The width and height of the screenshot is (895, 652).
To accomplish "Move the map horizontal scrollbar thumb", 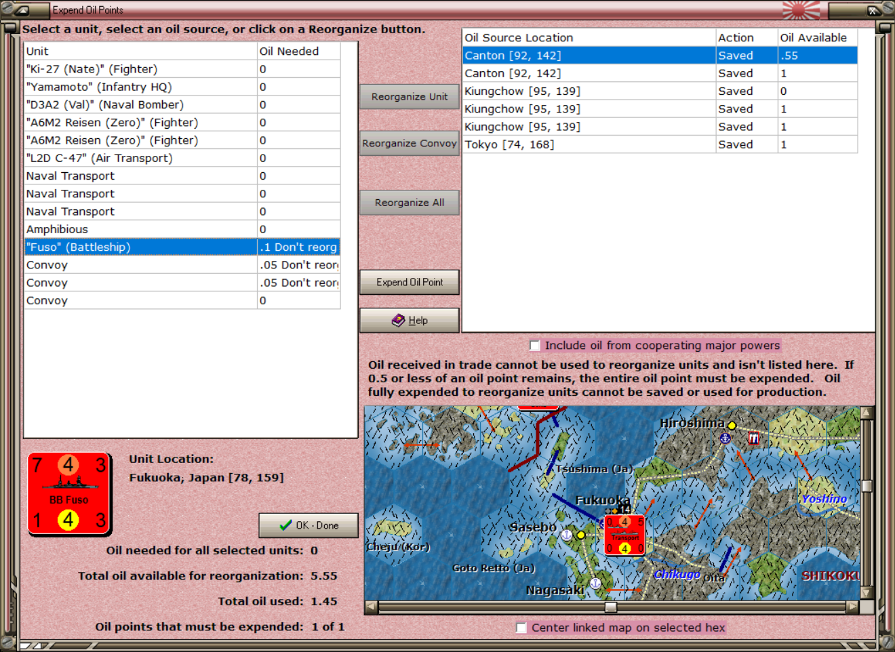I will 611,607.
